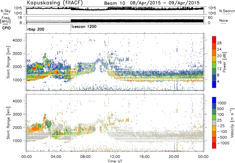The height and width of the screenshot is (163, 235).
Task: Click the Slant Range [km] label of velocity panel
Action: click(8, 123)
